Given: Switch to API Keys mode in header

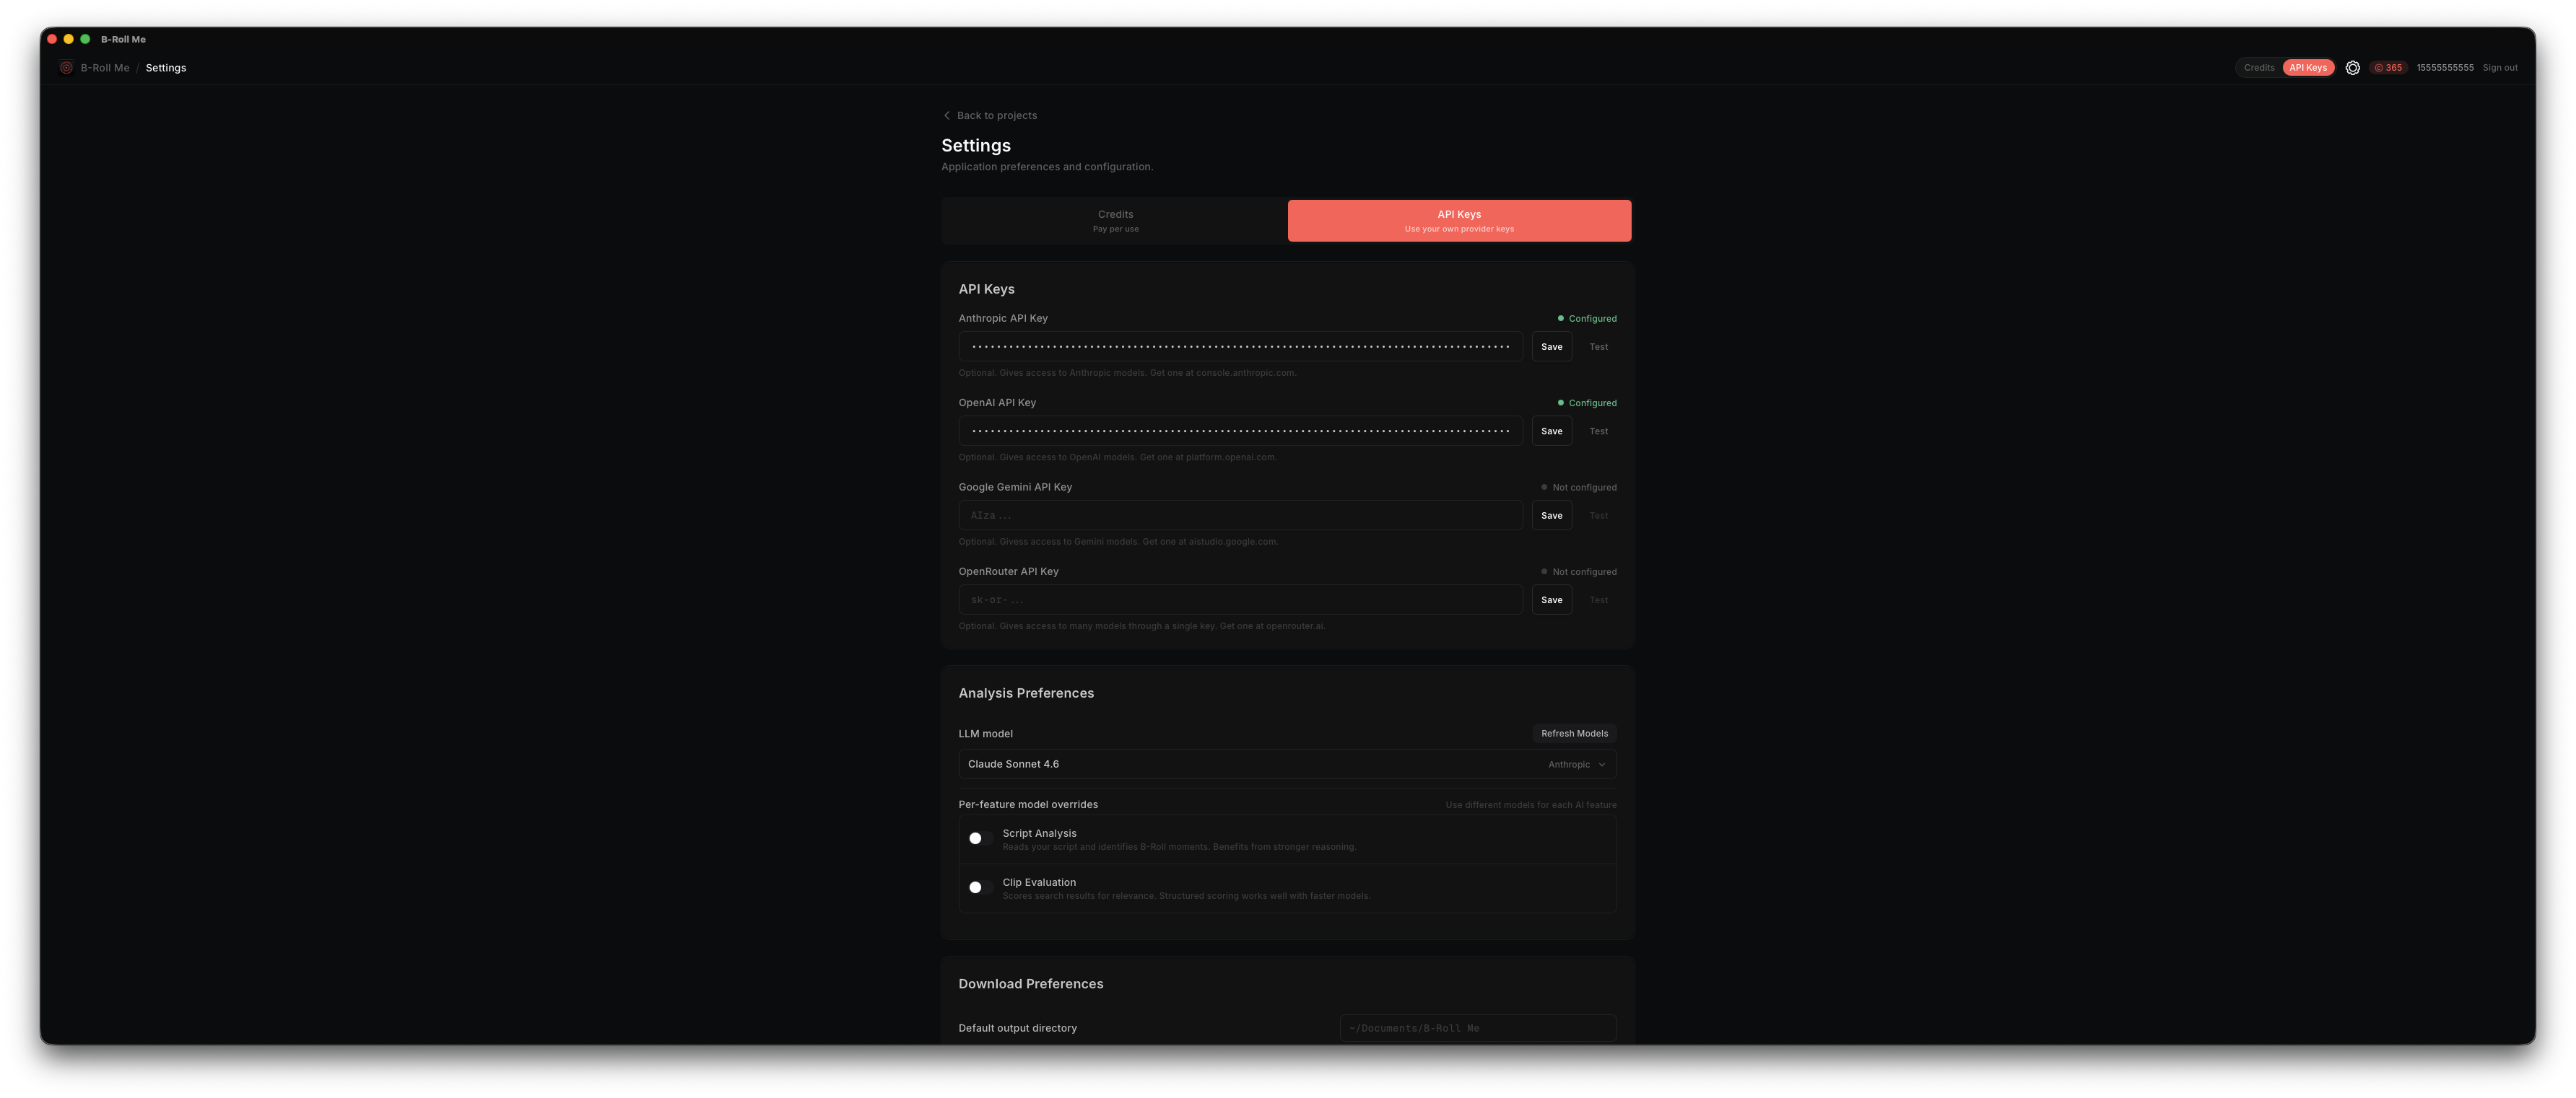Looking at the screenshot, I should (x=2308, y=68).
